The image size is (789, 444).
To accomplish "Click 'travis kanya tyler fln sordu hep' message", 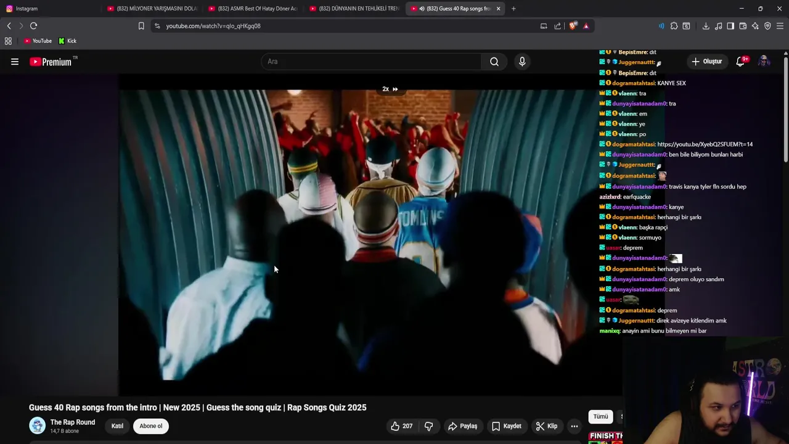I will point(707,187).
